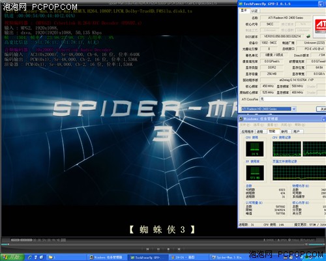
Task: Switch to the 验证 tab in GPU-Z
Action: click(254, 10)
